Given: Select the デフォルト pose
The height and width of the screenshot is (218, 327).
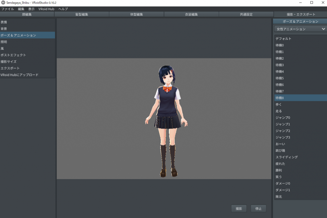Looking at the screenshot, I should [283, 39].
